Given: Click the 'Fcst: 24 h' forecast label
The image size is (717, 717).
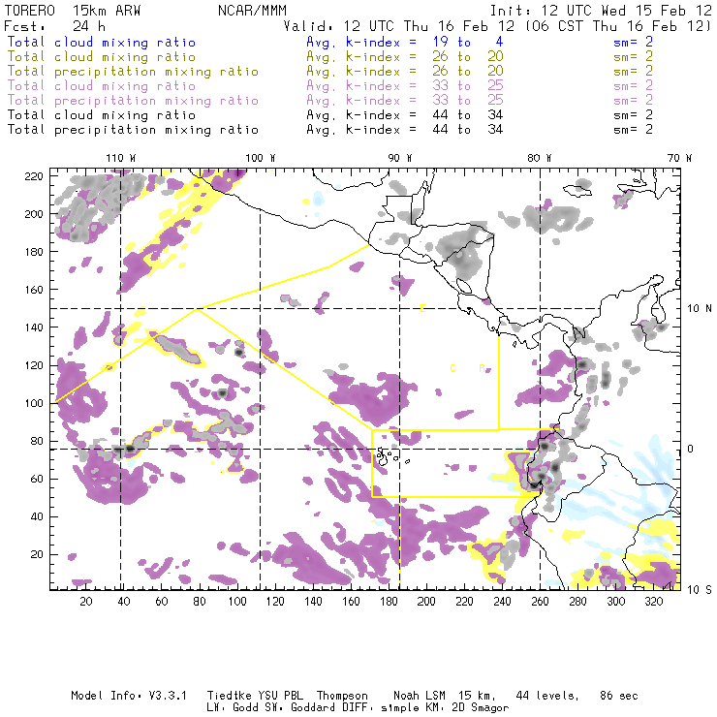Looking at the screenshot, I should tap(55, 26).
